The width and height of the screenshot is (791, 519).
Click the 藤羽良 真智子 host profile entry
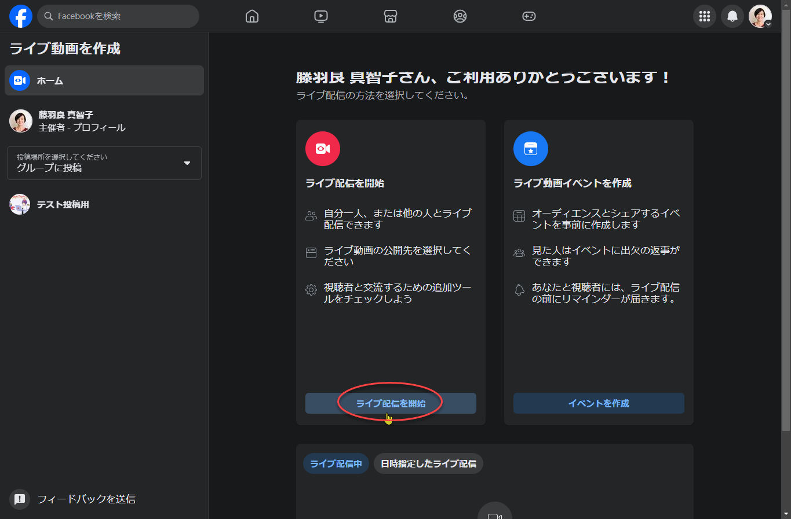tap(104, 121)
